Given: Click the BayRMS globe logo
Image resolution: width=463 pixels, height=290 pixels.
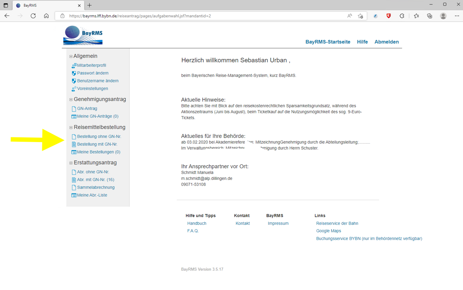Looking at the screenshot, I should point(83,35).
